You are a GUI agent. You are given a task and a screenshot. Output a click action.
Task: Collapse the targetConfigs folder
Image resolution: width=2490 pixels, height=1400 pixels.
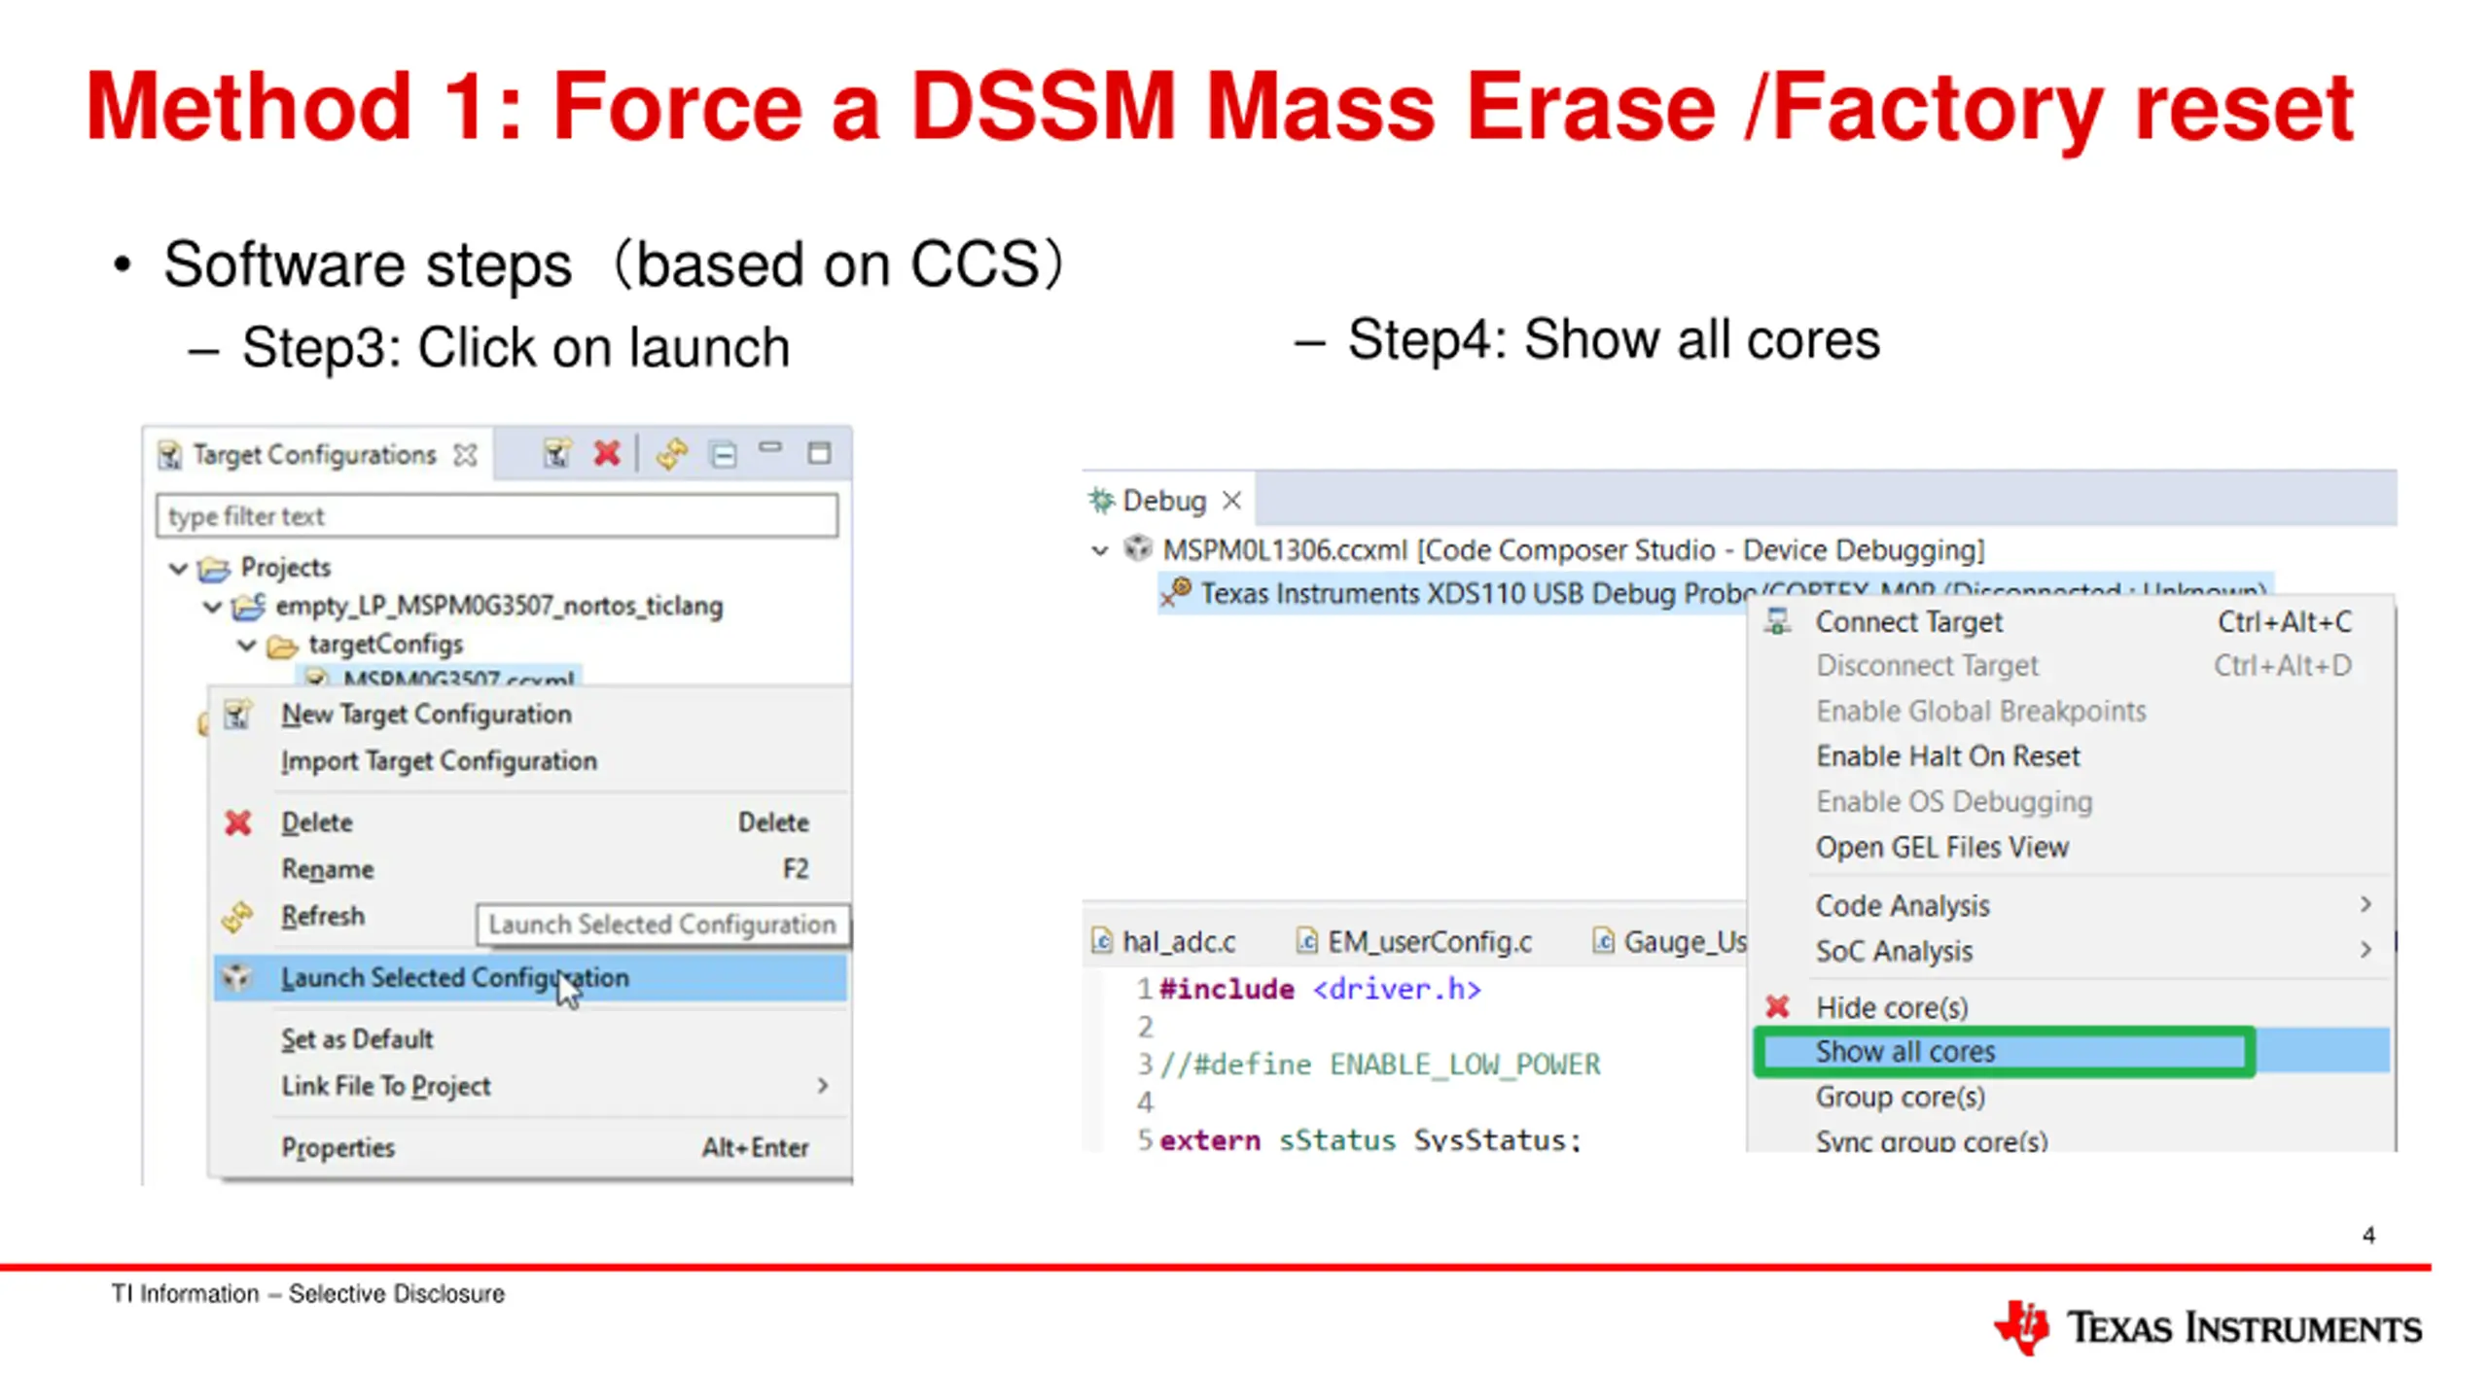click(247, 645)
